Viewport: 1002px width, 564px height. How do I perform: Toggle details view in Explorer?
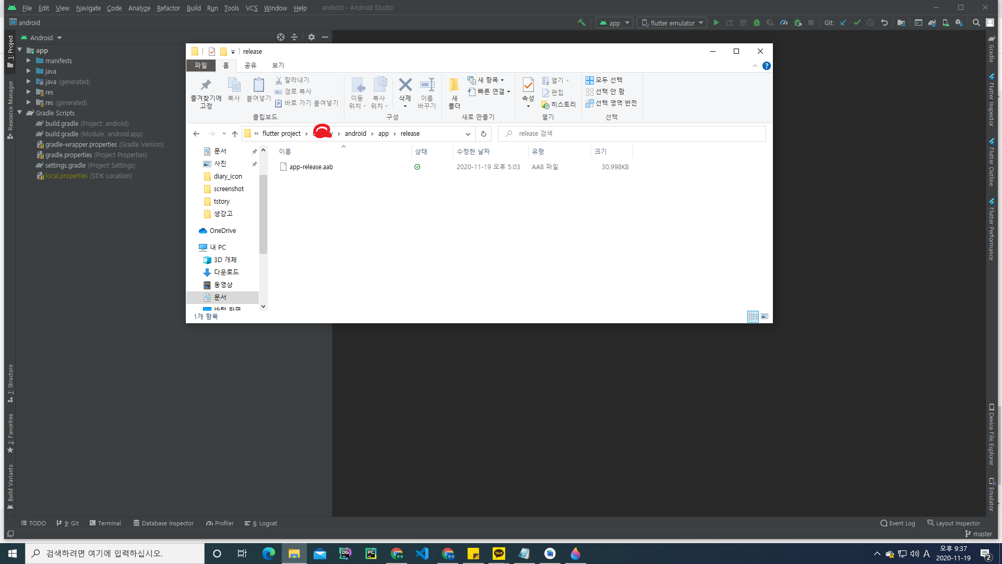click(753, 316)
